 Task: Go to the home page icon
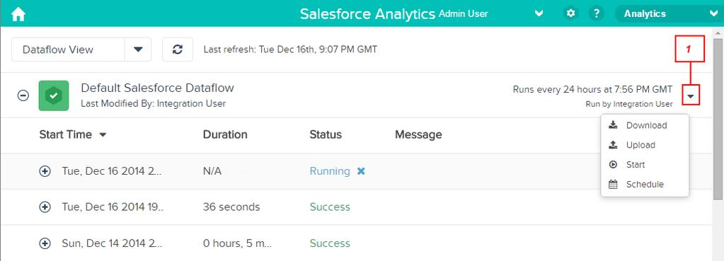click(18, 14)
